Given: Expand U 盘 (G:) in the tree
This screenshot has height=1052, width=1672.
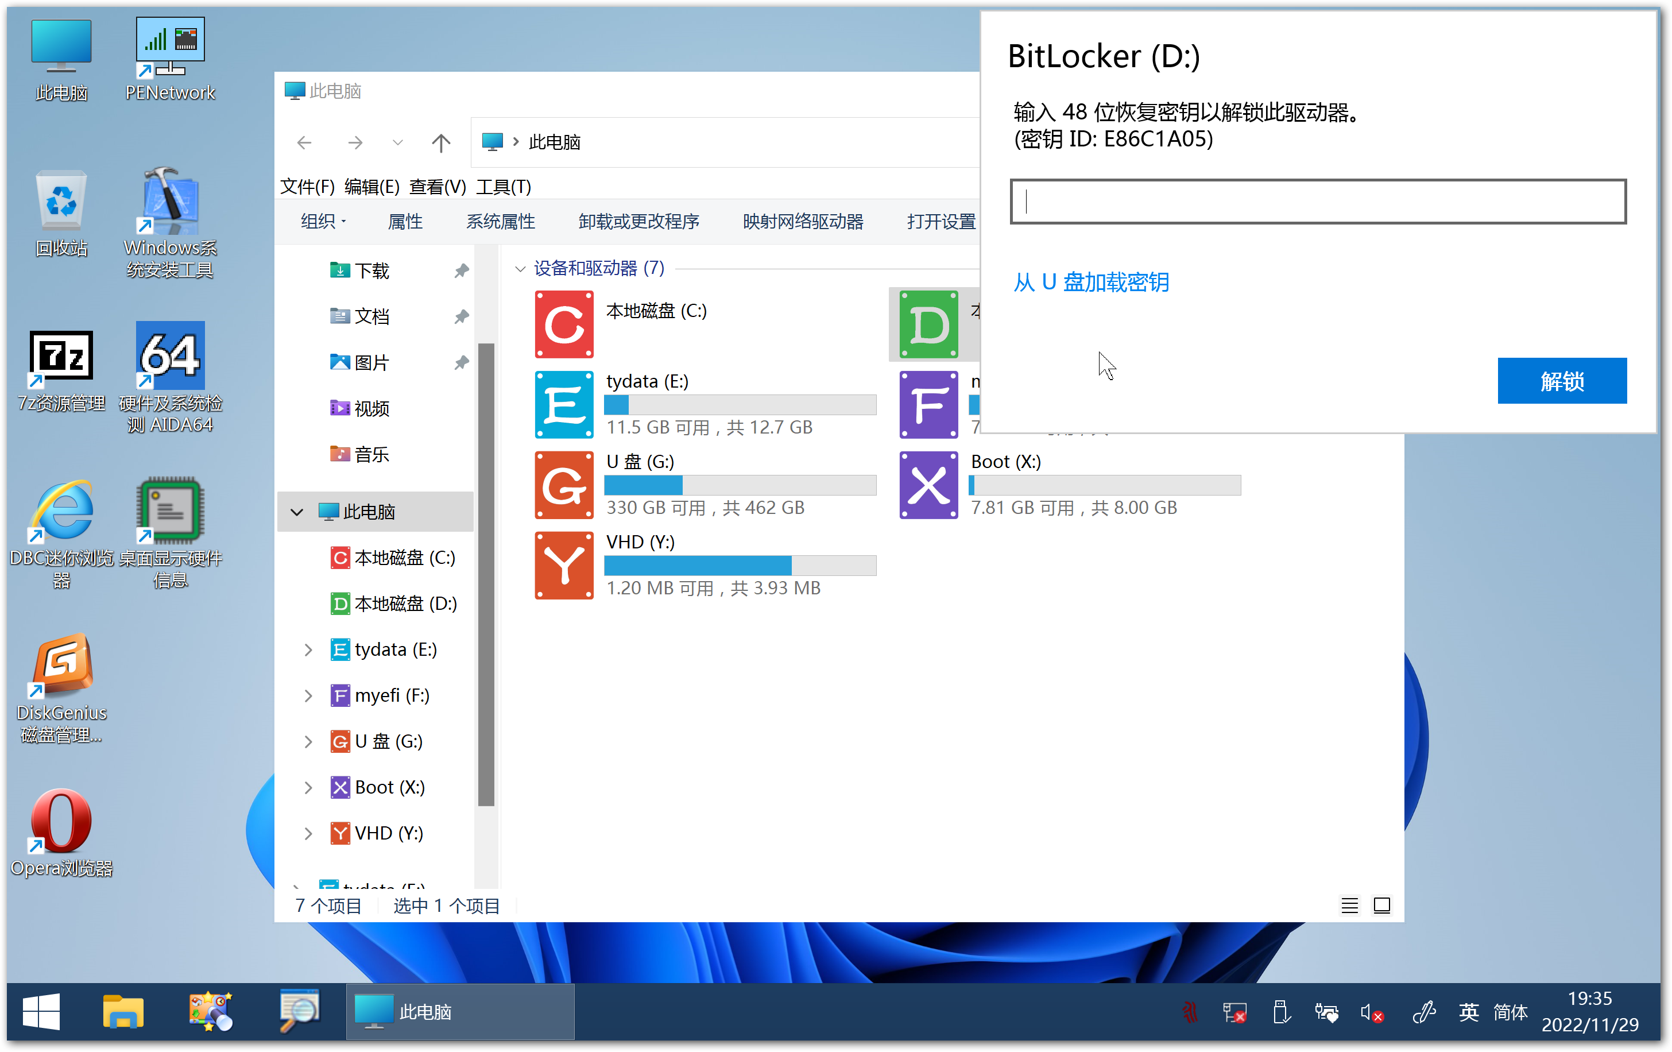Looking at the screenshot, I should (x=308, y=741).
